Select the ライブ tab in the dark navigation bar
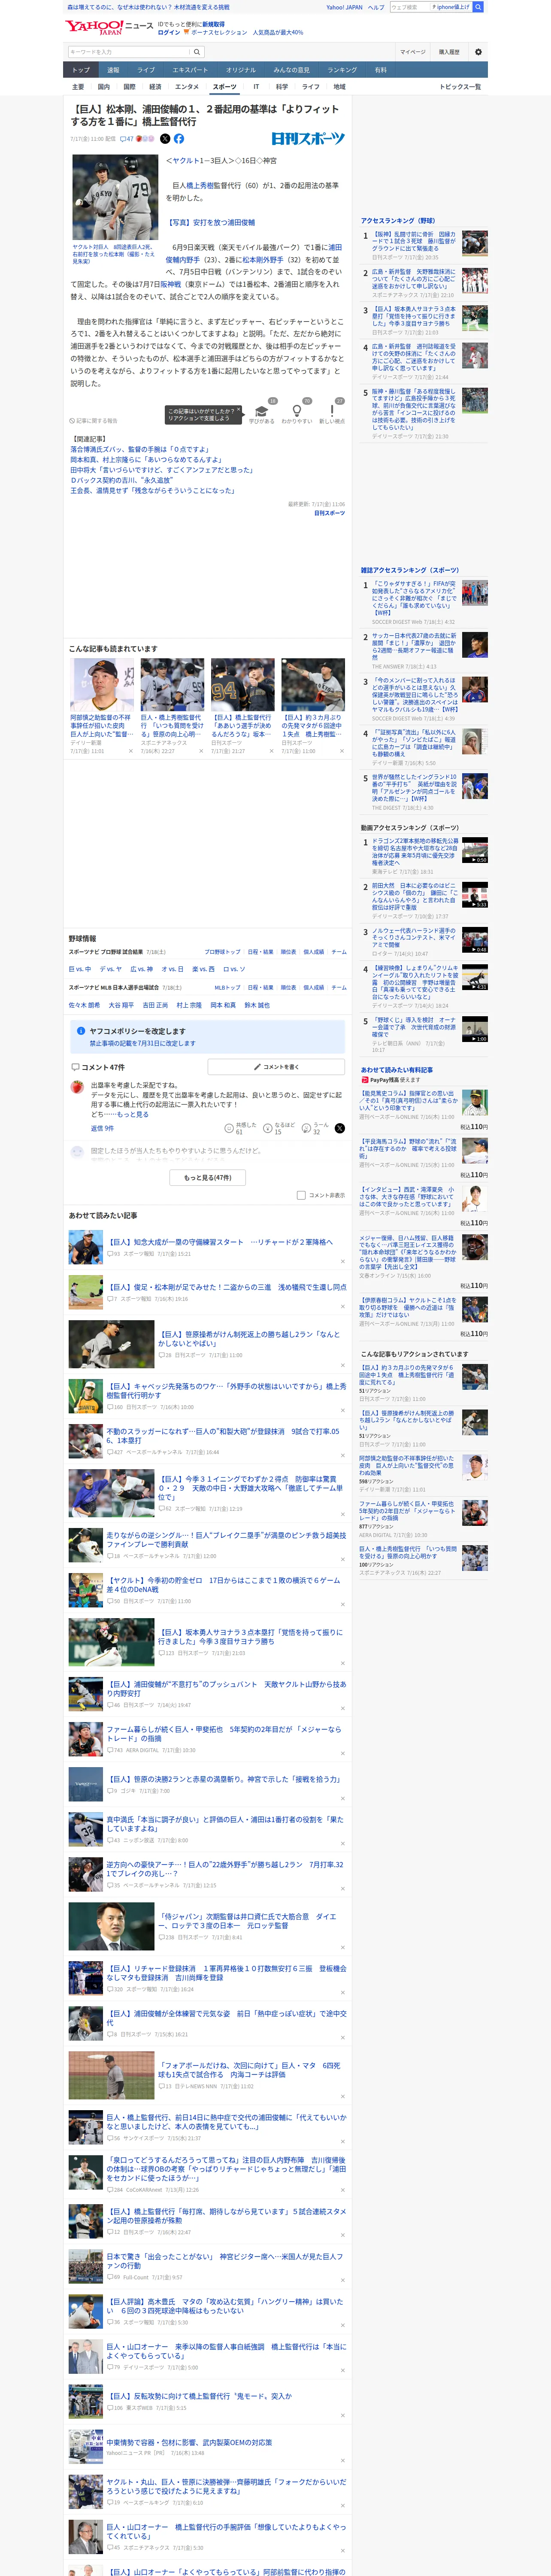This screenshot has width=551, height=2576. (x=146, y=70)
